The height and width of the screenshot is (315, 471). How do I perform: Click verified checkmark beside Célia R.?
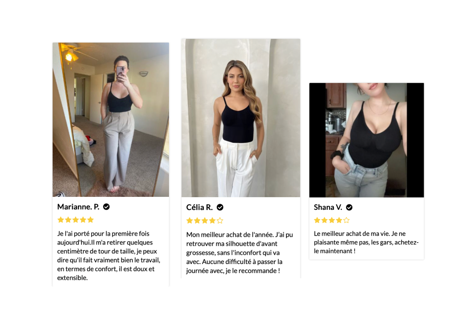220,207
